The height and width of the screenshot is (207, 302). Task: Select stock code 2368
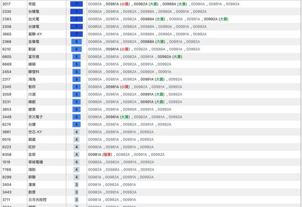[7, 42]
